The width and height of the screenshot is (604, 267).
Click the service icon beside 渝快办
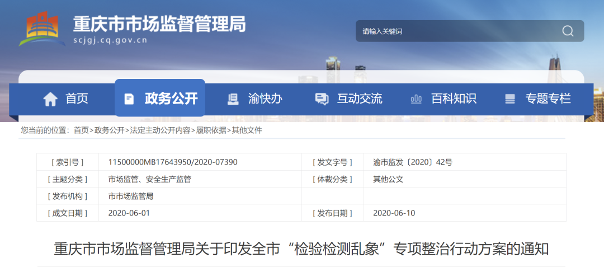[x=233, y=99]
